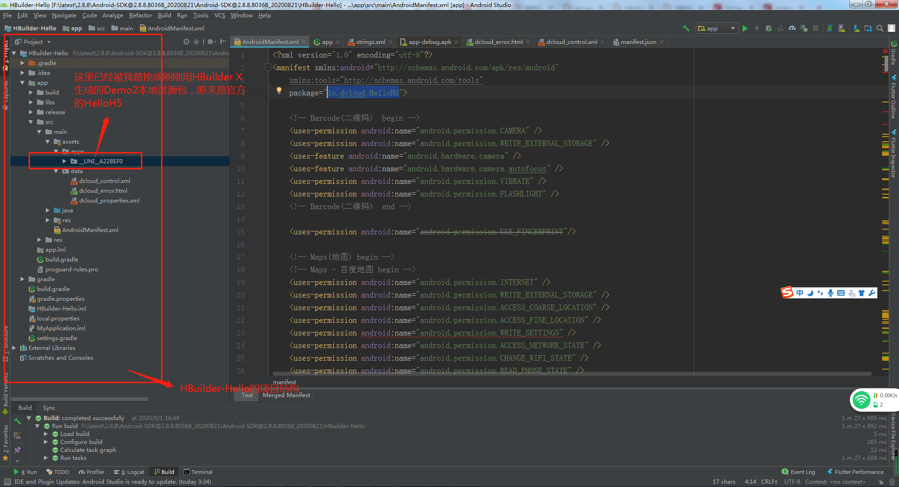
Task: Pin the Build tab with the pin icon
Action: coord(17,450)
